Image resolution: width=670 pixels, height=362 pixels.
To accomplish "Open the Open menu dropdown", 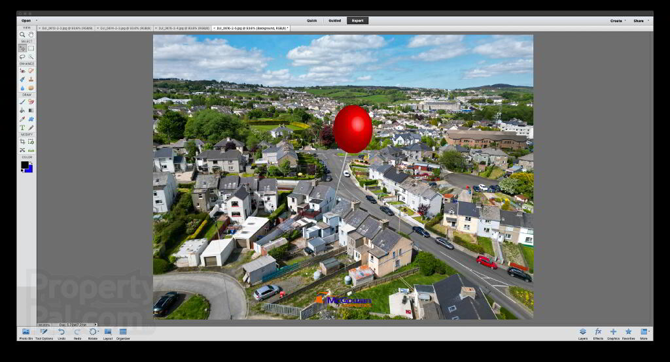I will [28, 20].
